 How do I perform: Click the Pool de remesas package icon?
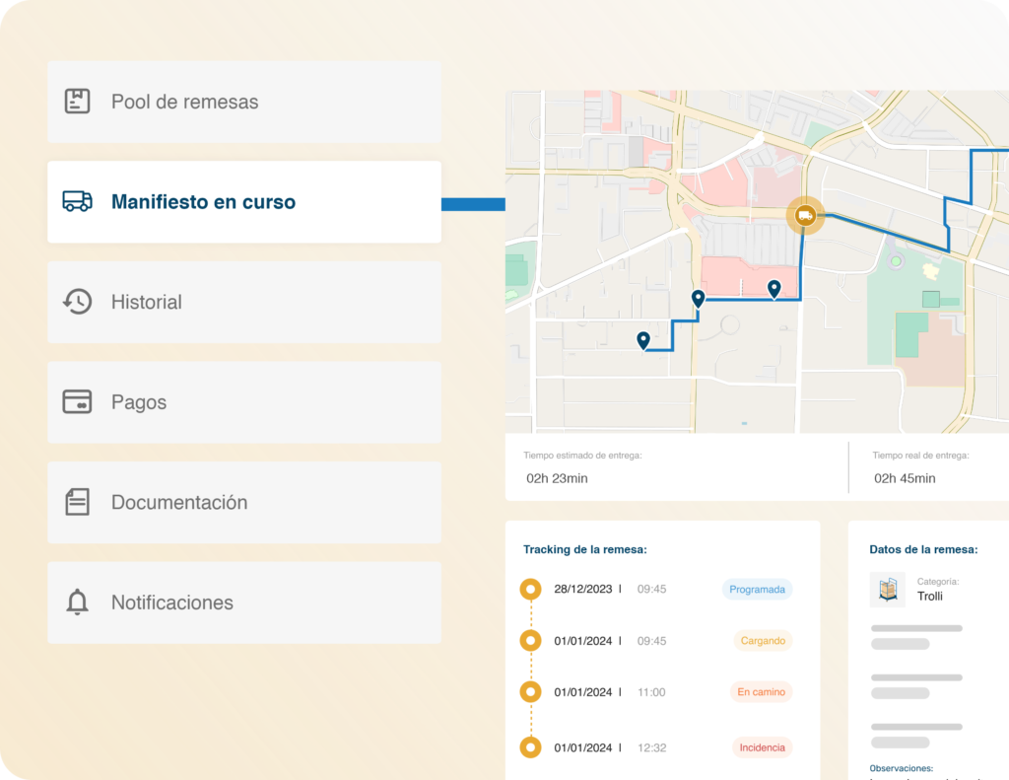point(77,102)
